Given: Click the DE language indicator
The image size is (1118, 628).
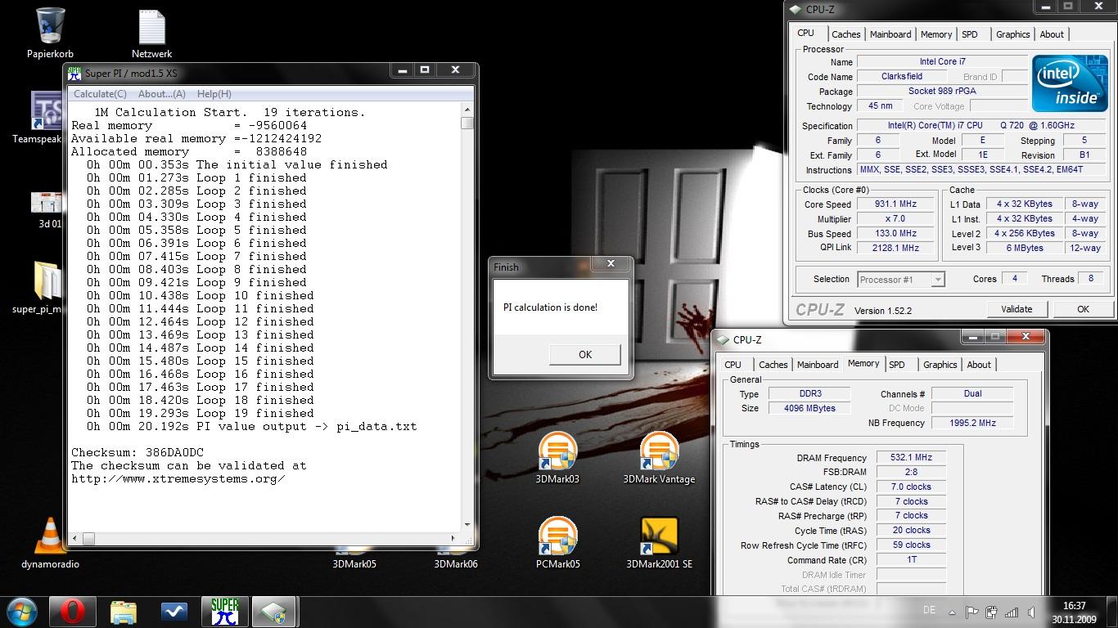Looking at the screenshot, I should click(929, 610).
